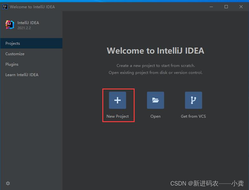
Task: Close the Welcome to IntelliJ IDEA window
Action: click(241, 7)
